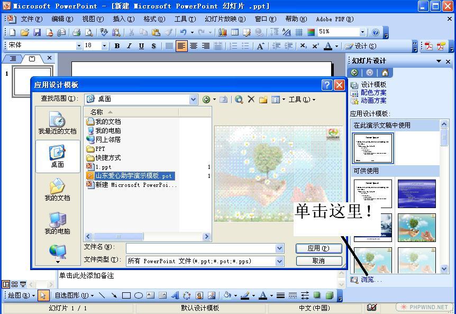Click the Delete X icon in the dialog
Screen dimensions: 456x314
(251, 100)
